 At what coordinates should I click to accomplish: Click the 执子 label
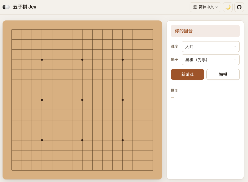(175, 60)
